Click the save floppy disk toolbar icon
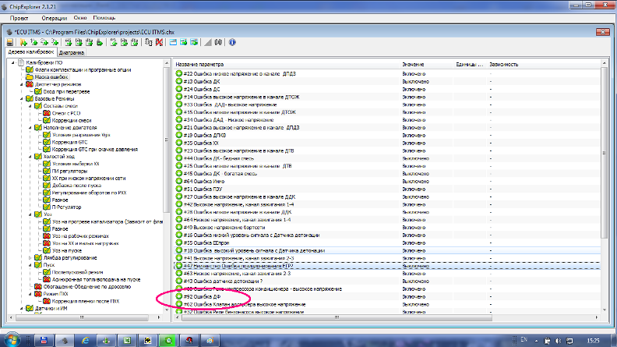The height and width of the screenshot is (347, 617). pos(10,42)
